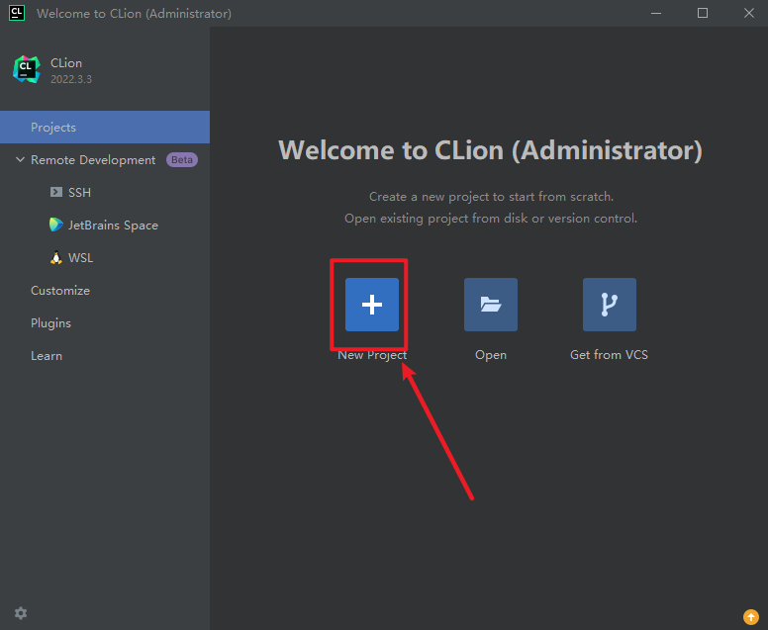Image resolution: width=768 pixels, height=630 pixels.
Task: Select the Remote Development text label
Action: click(93, 160)
